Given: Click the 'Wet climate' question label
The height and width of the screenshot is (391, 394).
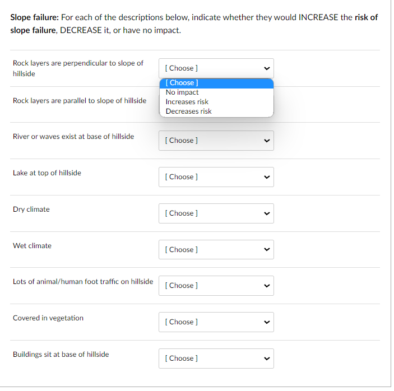Looking at the screenshot, I should [x=32, y=246].
